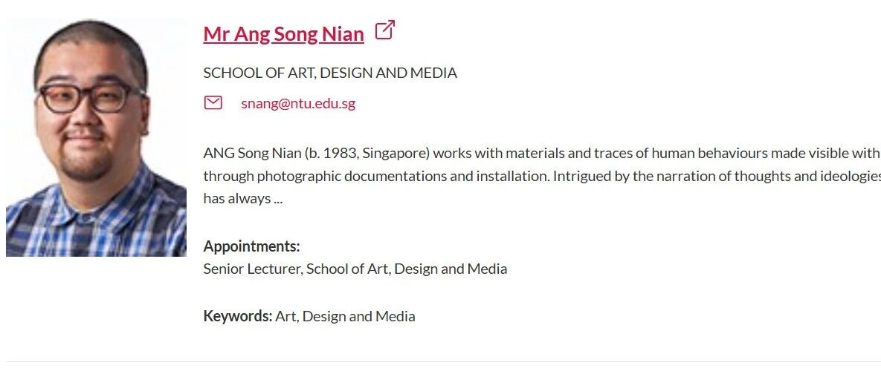
Task: Expand the truncated bio via the ellipsis
Action: pos(278,199)
